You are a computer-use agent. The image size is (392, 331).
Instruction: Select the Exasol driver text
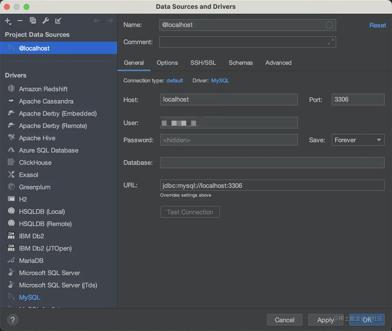pos(28,175)
